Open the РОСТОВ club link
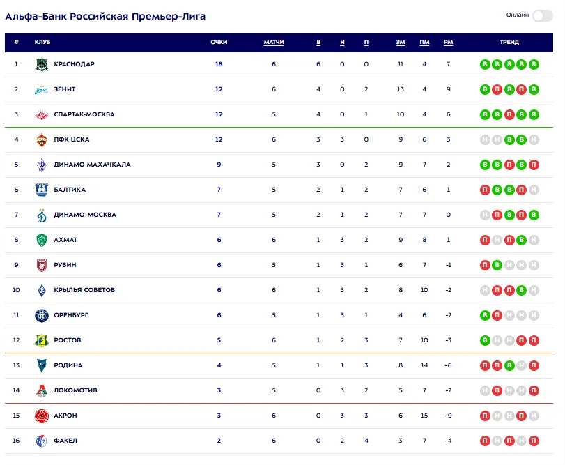This screenshot has height=465, width=565. coord(68,340)
